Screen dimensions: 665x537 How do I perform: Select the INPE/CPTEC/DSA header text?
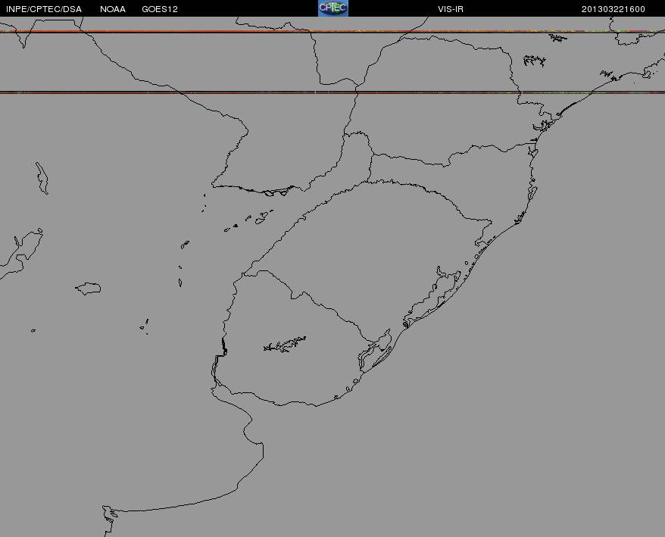44,9
